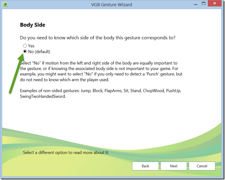
Task: Click the question about body side
Action: (x=98, y=38)
